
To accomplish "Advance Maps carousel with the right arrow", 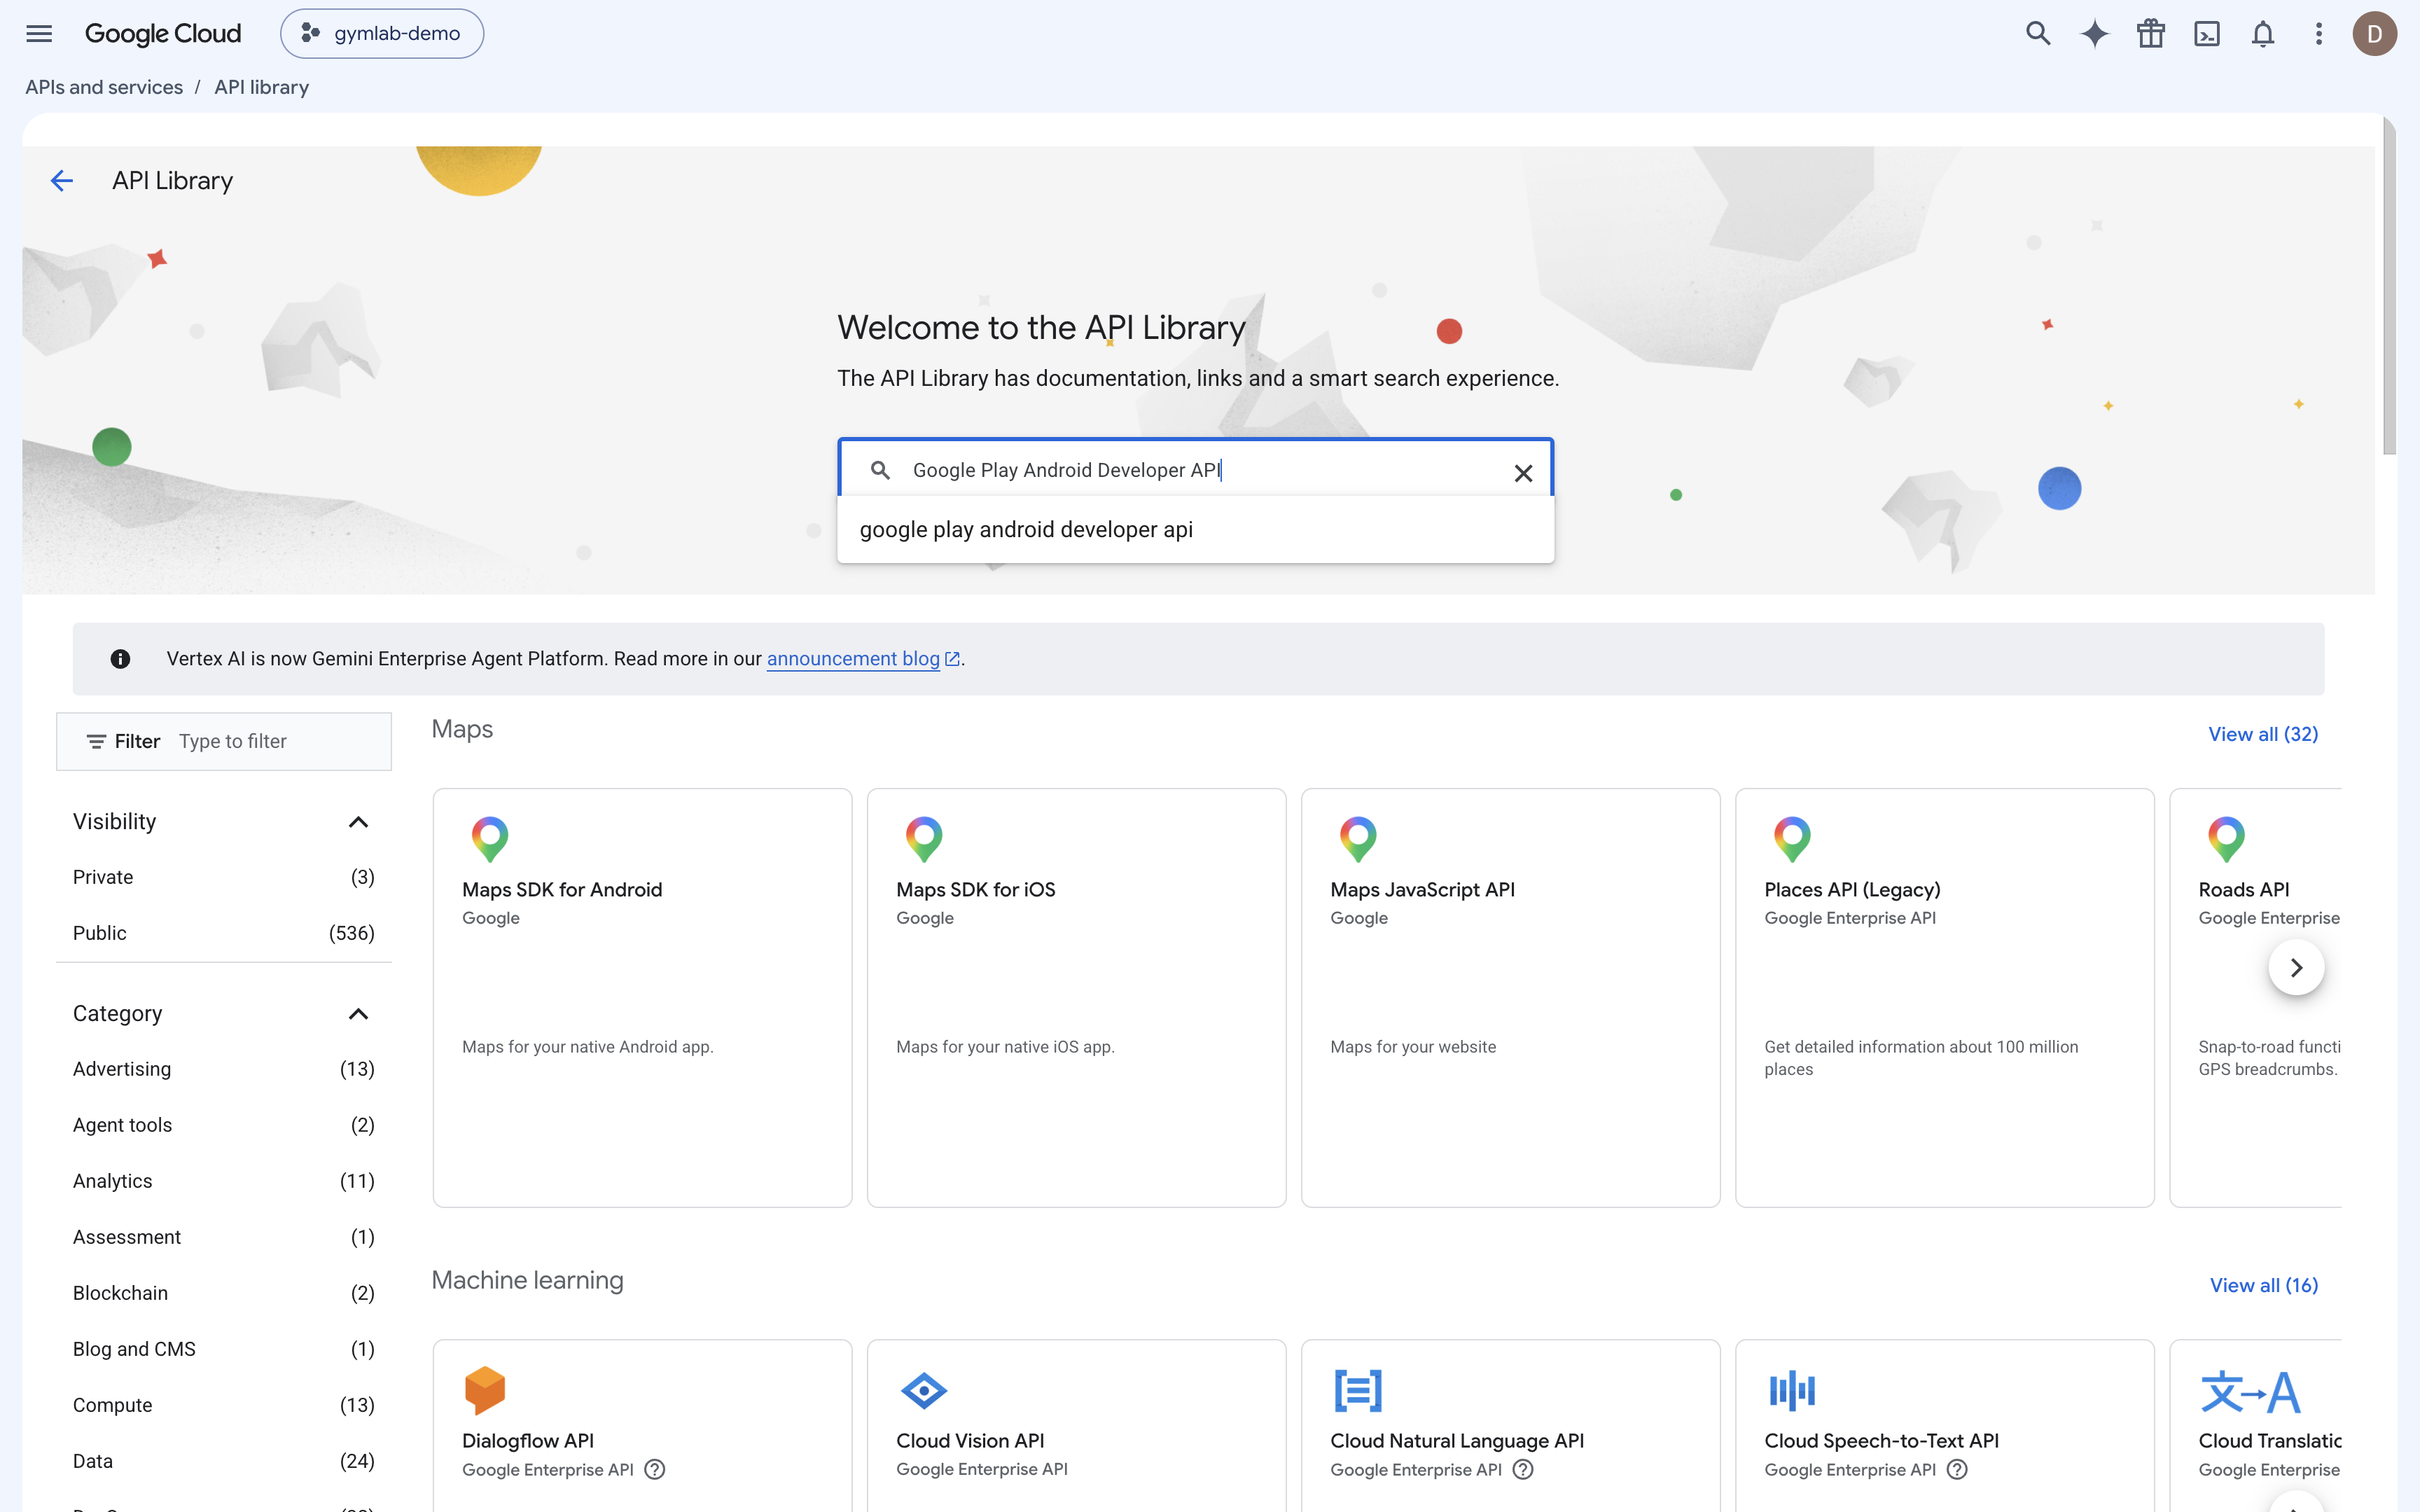I will 2296,967.
